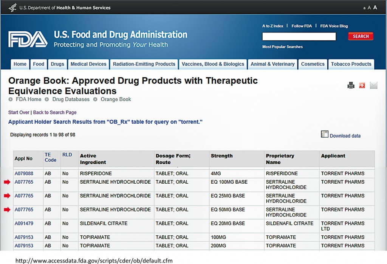Click the RLD column header link

coord(67,155)
